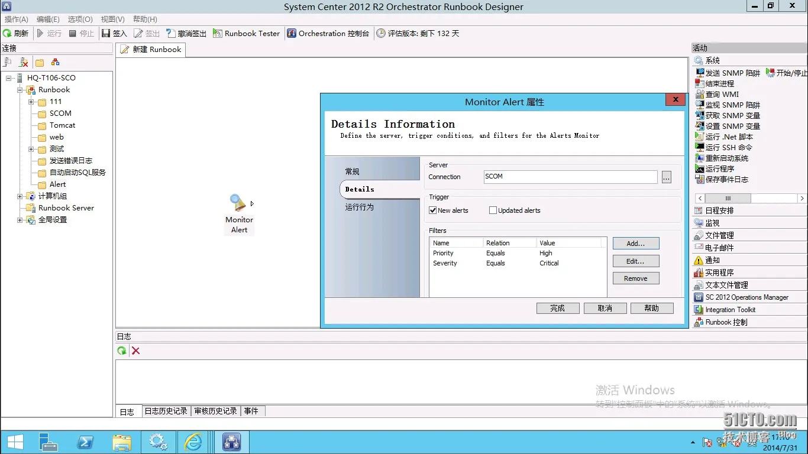Expand the 日程安排 activity category
The height and width of the screenshot is (454, 808).
click(749, 210)
